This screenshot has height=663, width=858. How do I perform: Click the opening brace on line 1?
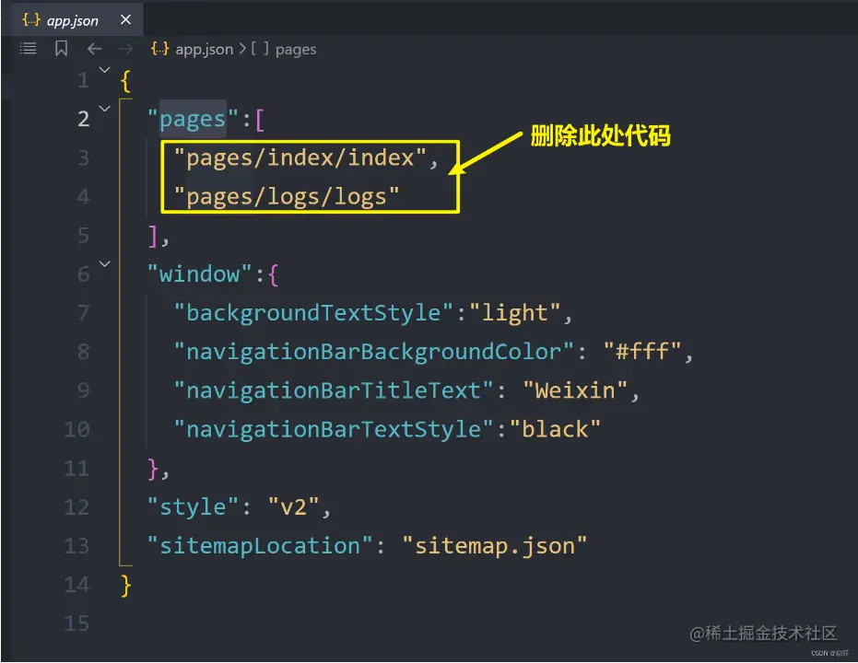click(x=126, y=81)
